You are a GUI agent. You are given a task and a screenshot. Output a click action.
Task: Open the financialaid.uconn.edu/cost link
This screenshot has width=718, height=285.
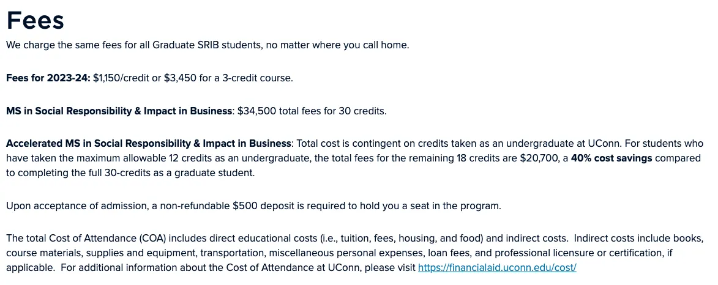[x=497, y=268]
